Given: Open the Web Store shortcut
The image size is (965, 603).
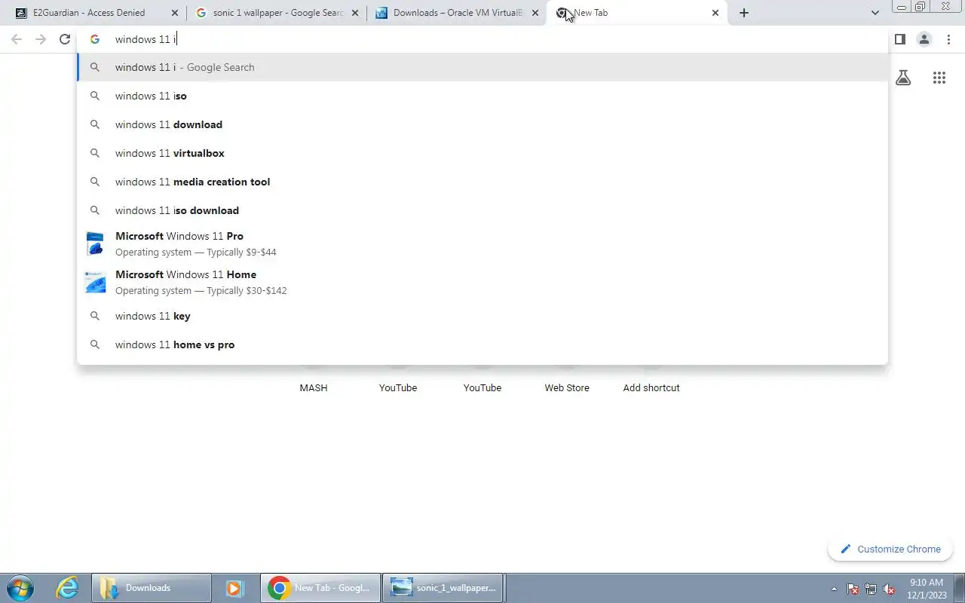Looking at the screenshot, I should [x=567, y=387].
